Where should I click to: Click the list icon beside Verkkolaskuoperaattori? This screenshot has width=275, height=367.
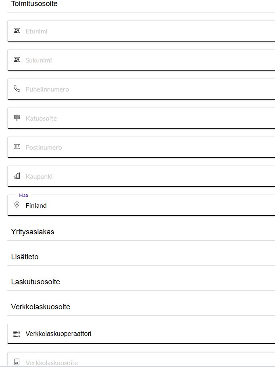point(17,334)
